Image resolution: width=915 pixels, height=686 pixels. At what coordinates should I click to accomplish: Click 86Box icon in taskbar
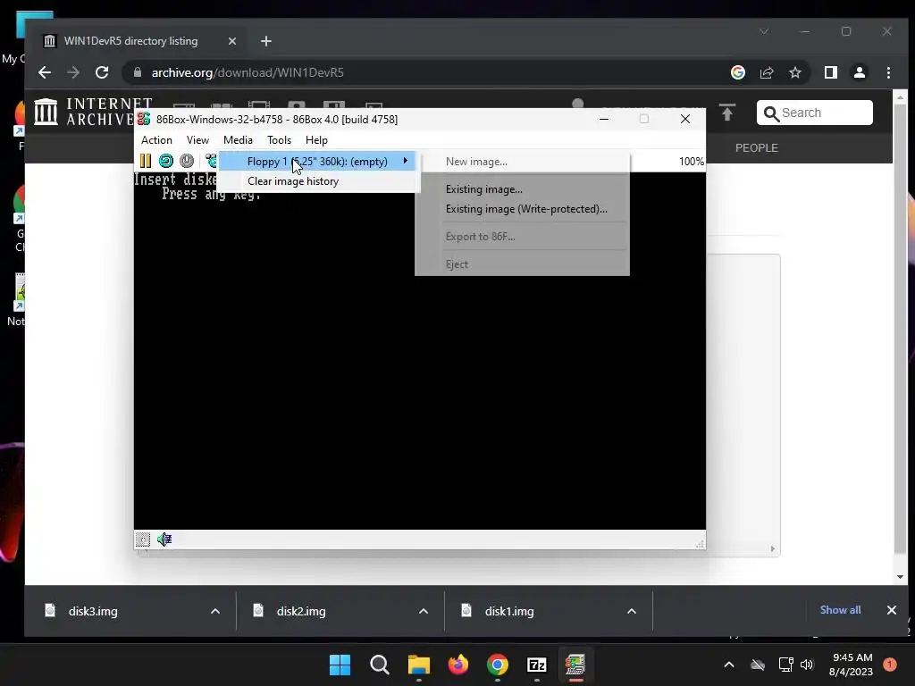[575, 665]
